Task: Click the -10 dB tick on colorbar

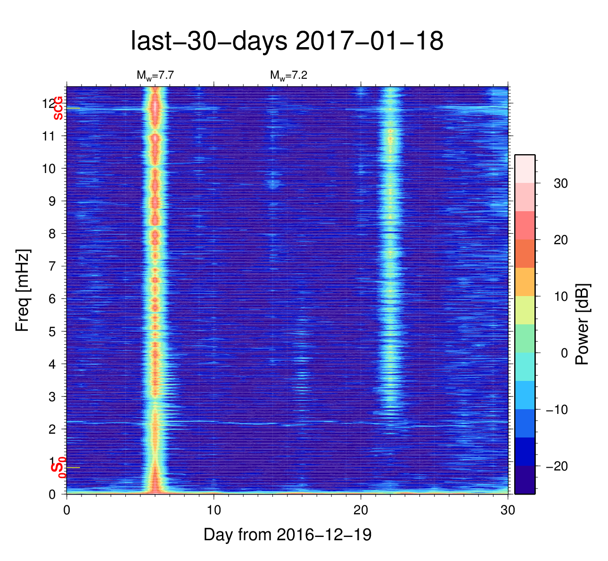Action: [556, 410]
